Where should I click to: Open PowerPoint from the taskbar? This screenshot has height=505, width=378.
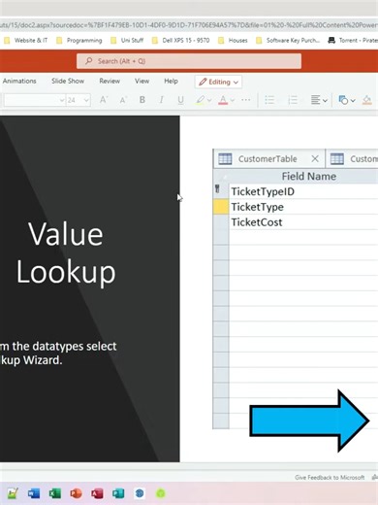click(x=77, y=493)
